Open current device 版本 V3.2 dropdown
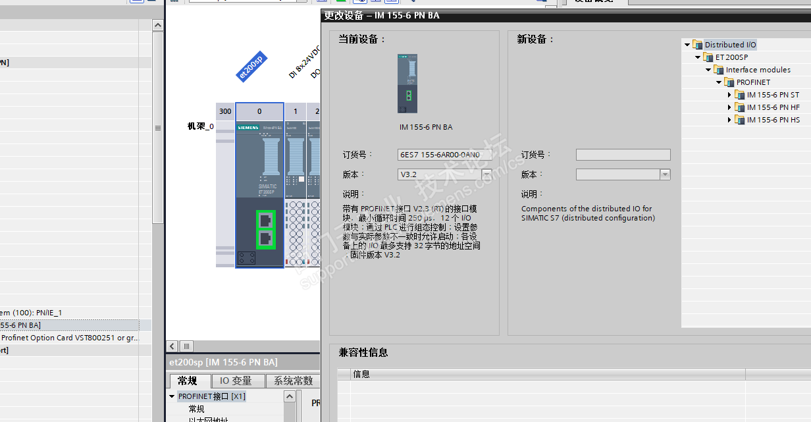 click(x=486, y=174)
